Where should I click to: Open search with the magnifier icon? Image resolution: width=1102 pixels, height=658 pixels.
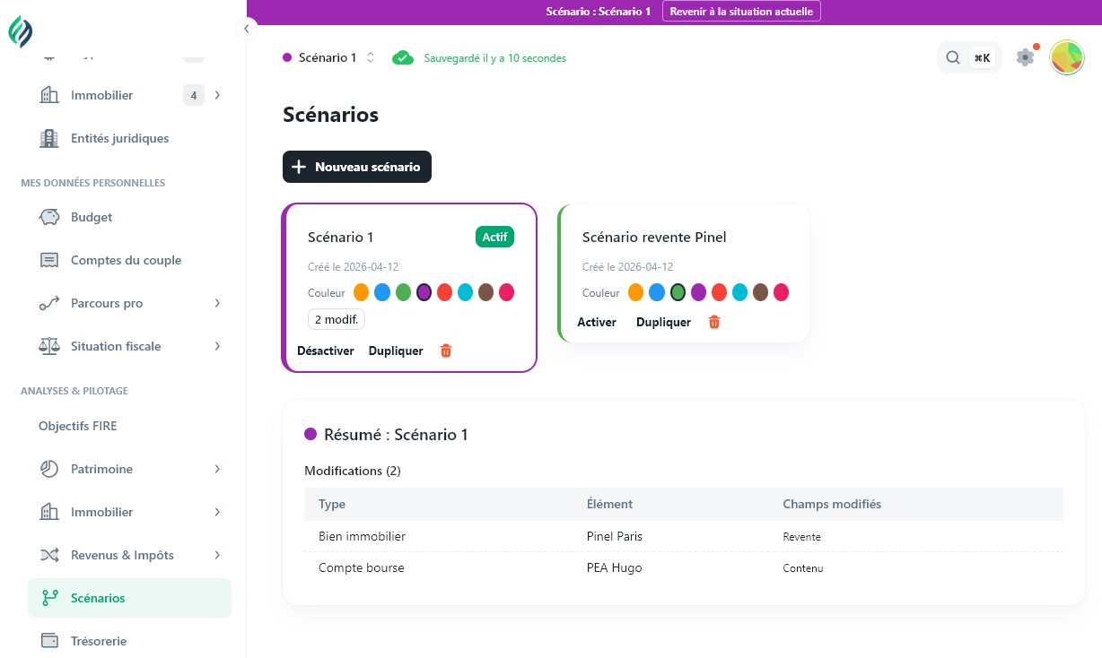(952, 58)
